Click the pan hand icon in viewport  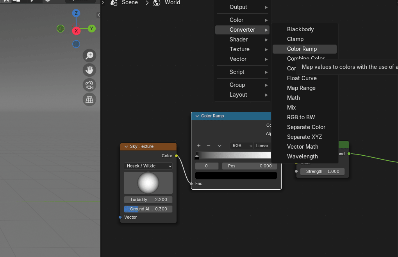click(x=89, y=70)
